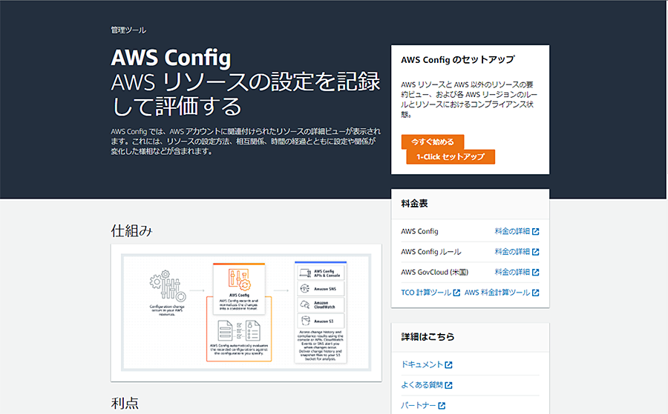Image resolution: width=668 pixels, height=414 pixels.
Task: Click external-link icon next to パートナー
Action: 442,406
